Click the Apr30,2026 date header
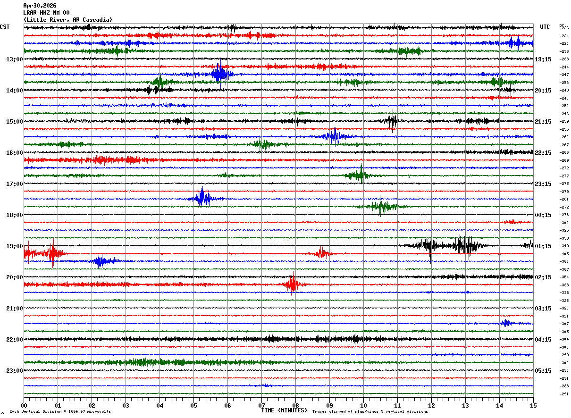 pos(40,6)
